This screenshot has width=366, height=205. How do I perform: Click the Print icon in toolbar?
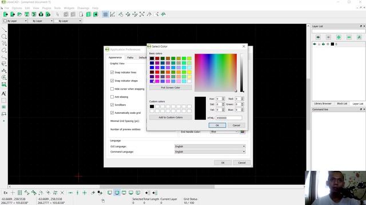coord(41,14)
